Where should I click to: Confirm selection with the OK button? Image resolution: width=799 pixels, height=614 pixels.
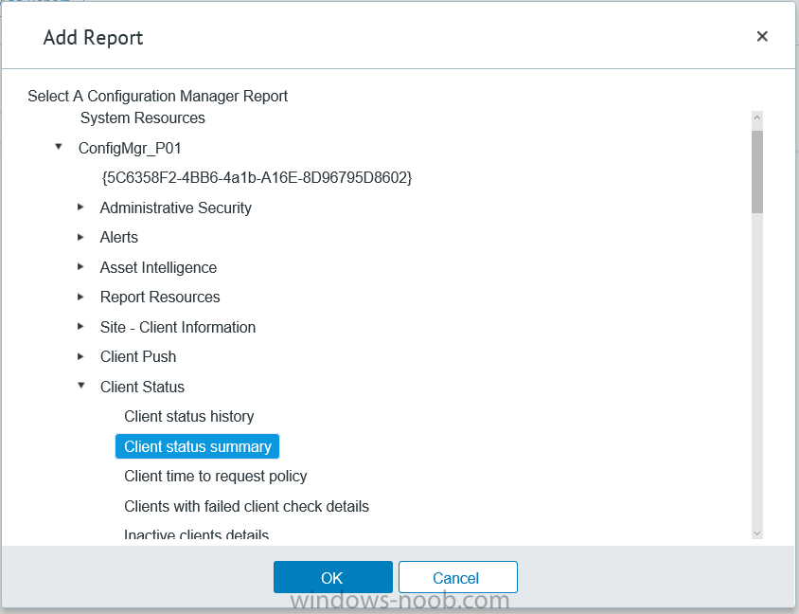(x=332, y=577)
